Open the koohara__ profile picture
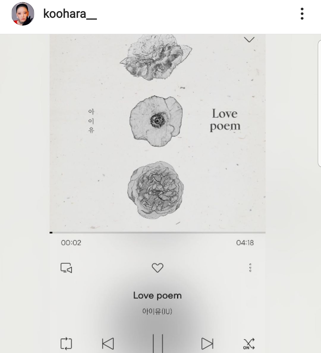The image size is (321, 353). click(x=23, y=14)
